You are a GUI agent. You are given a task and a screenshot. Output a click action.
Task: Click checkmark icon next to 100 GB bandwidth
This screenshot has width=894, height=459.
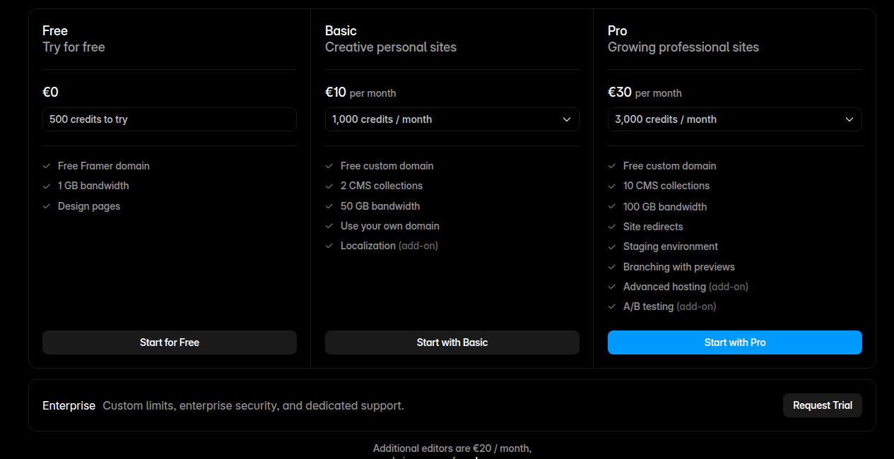[612, 207]
